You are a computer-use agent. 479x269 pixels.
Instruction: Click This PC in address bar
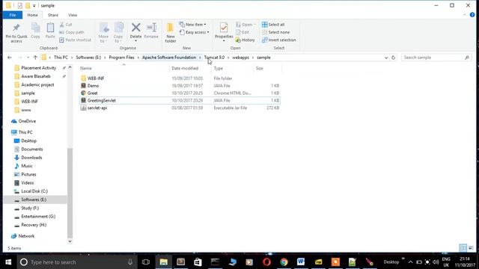coord(61,58)
